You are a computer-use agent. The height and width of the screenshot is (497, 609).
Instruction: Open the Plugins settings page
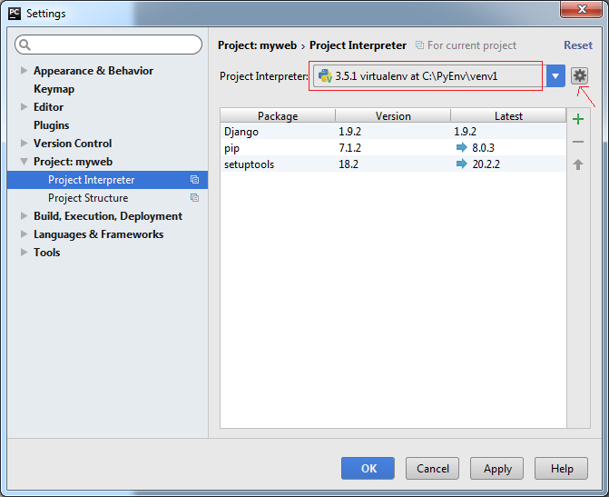(x=51, y=125)
